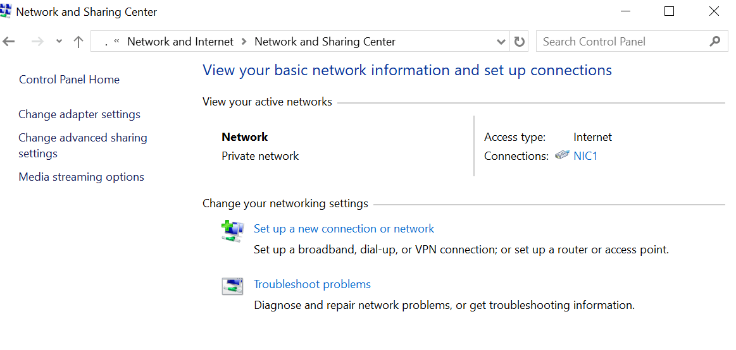Click Set up a new connection or network
This screenshot has width=736, height=350.
click(344, 229)
